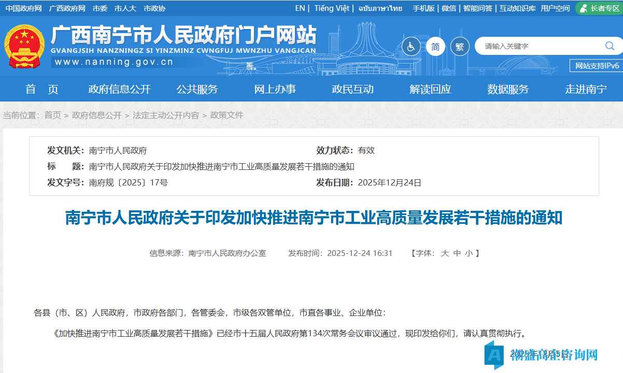This screenshot has height=373, width=623.
Task: Open the 手机版 mobile version
Action: 423,8
